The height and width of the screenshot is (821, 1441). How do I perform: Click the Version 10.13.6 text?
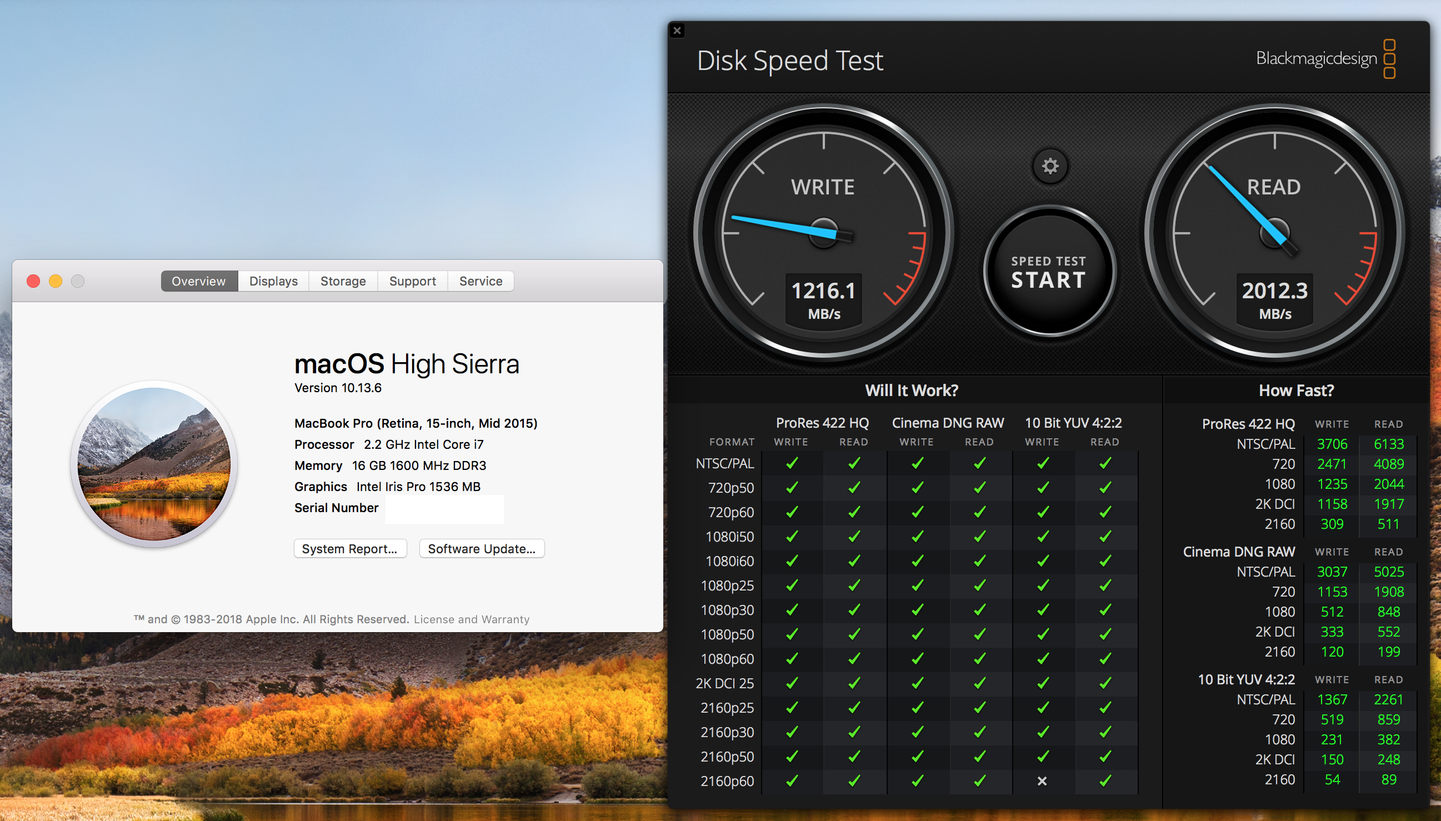click(x=338, y=388)
